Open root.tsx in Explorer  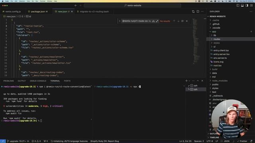[217, 66]
